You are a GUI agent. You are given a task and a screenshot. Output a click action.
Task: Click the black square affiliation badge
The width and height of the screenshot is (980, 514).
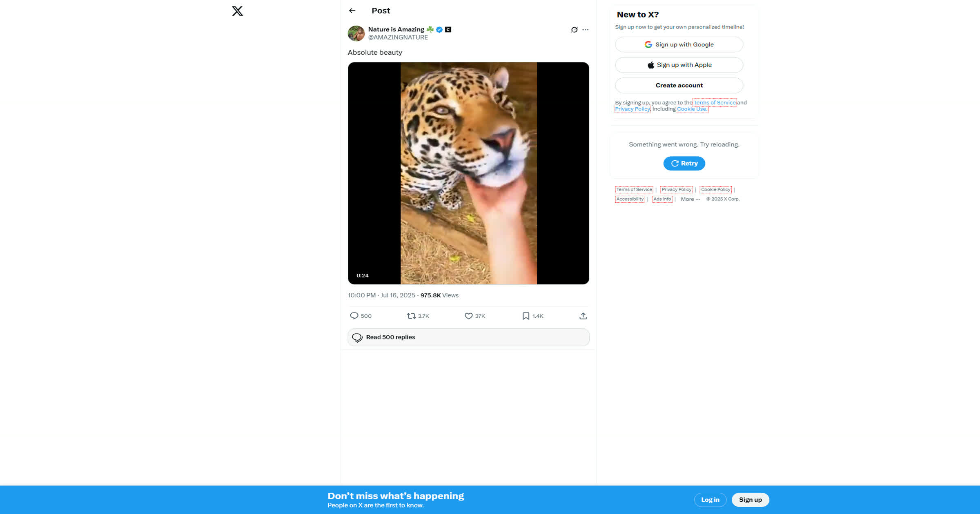tap(448, 29)
